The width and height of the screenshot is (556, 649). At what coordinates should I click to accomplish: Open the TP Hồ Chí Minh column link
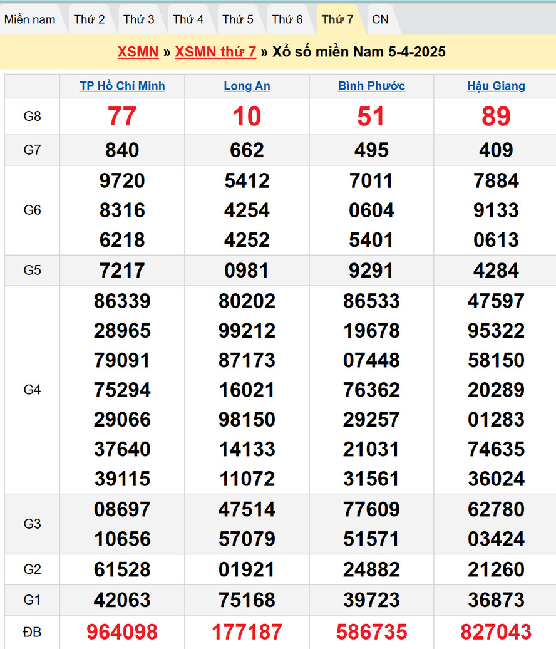pyautogui.click(x=122, y=86)
